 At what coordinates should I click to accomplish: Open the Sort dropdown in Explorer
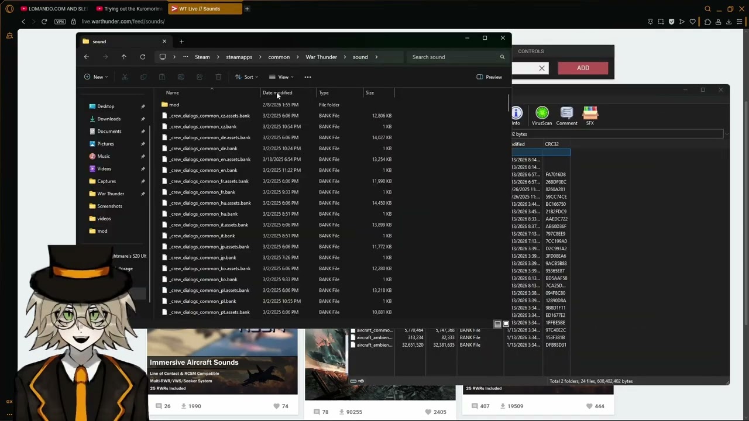point(248,77)
